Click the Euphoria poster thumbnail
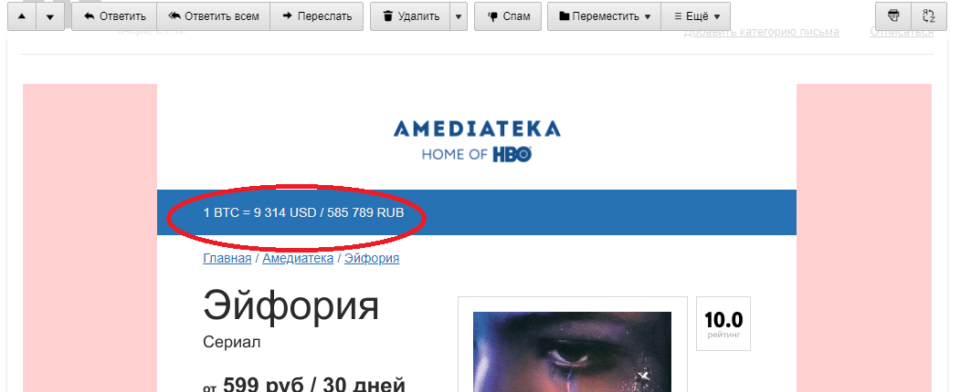Image resolution: width=971 pixels, height=392 pixels. (x=572, y=351)
